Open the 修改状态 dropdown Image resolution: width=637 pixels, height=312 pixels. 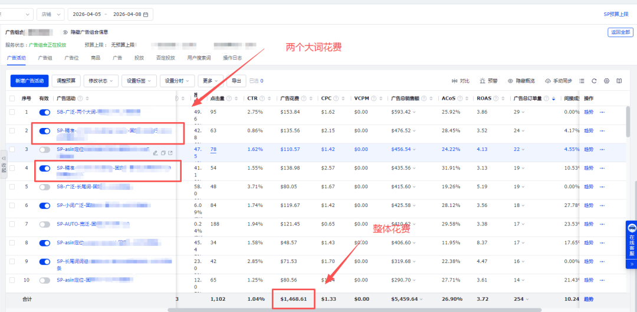coord(101,81)
